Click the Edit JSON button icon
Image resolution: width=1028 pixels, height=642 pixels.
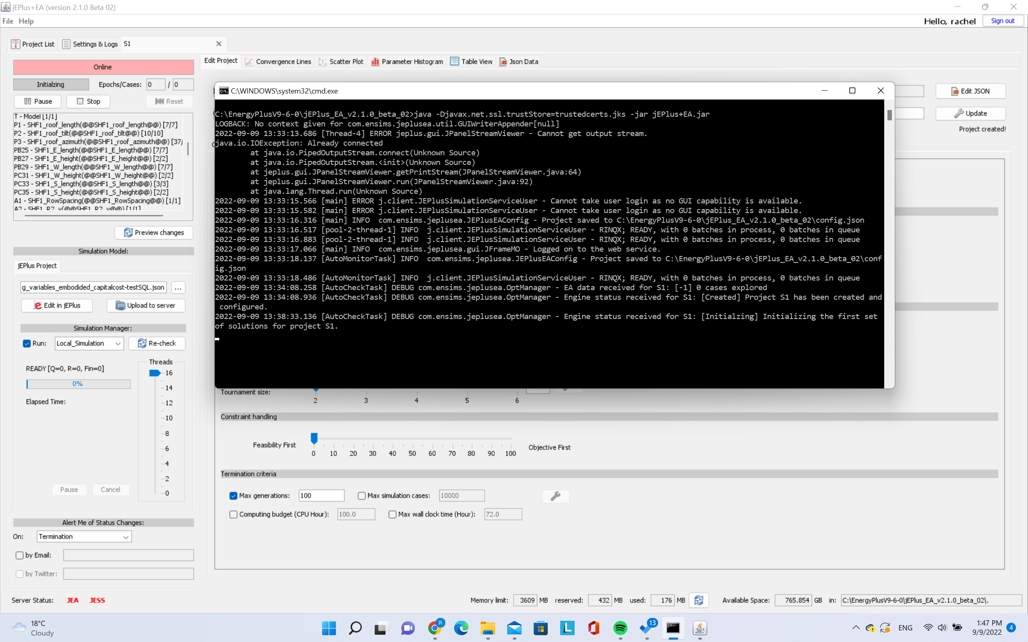click(955, 90)
